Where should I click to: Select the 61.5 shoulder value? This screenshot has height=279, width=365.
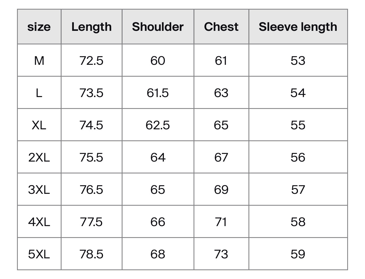(x=158, y=93)
